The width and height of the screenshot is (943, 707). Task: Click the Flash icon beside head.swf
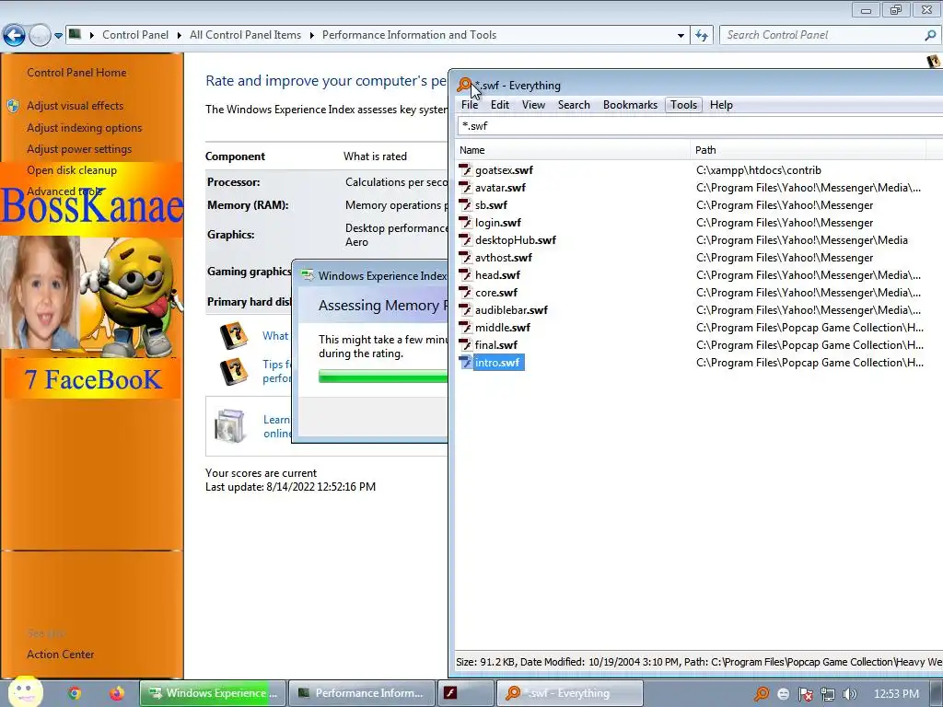[x=465, y=274]
